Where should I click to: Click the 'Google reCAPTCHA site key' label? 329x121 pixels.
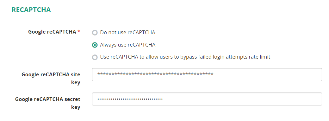pos(51,78)
